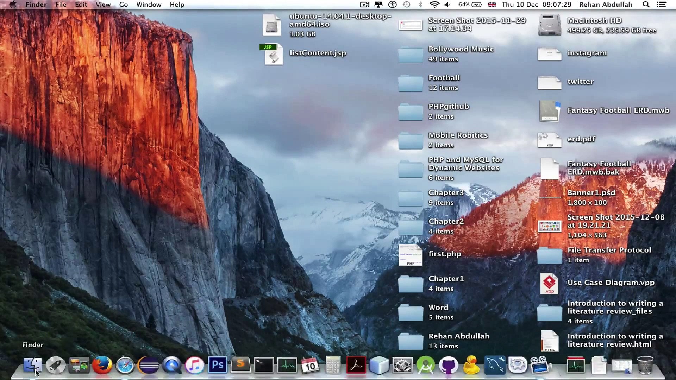Open Notification Center from menu bar
Screen dimensions: 676x380
[x=661, y=5]
